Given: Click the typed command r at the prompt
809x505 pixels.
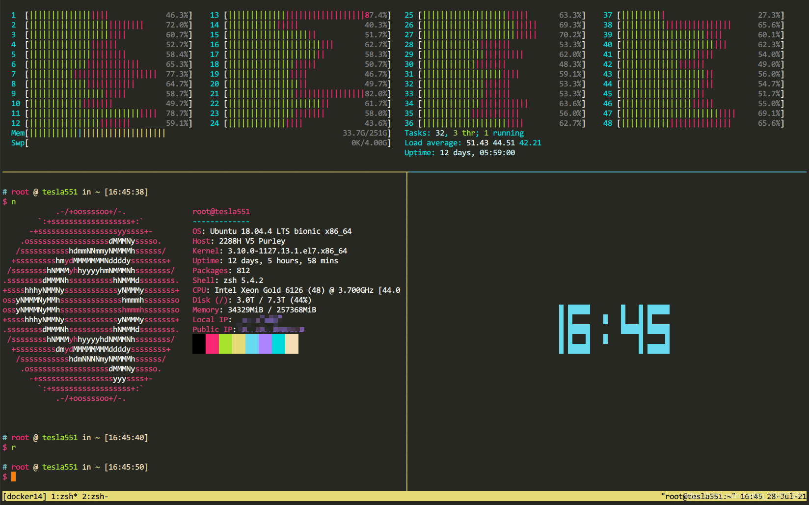Looking at the screenshot, I should [14, 448].
